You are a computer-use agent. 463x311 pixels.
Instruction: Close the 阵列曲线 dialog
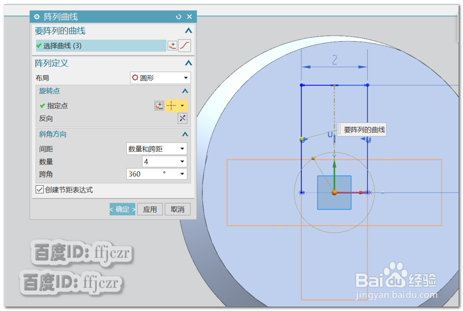pos(189,17)
